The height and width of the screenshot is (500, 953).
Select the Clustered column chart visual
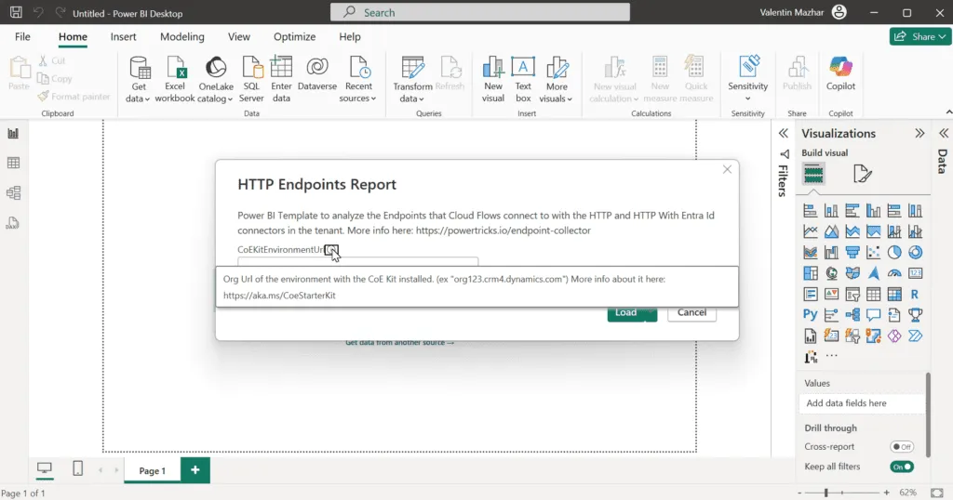pyautogui.click(x=873, y=211)
